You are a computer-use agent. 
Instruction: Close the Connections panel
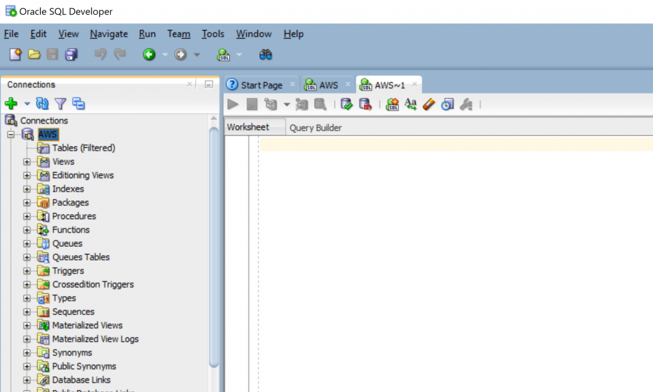pos(189,84)
